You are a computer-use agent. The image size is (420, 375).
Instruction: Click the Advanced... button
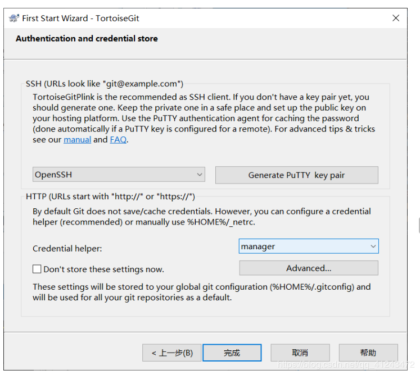tap(309, 268)
